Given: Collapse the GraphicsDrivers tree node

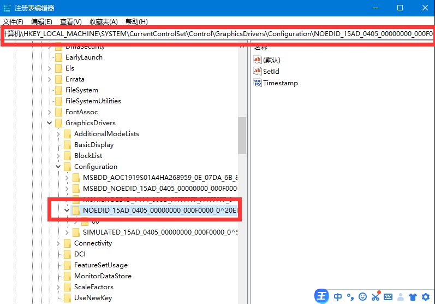Looking at the screenshot, I should [50, 123].
